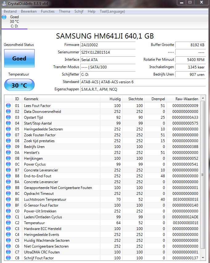Select the Niet Corrigeerbare Sectoren attribute text

(x=46, y=246)
